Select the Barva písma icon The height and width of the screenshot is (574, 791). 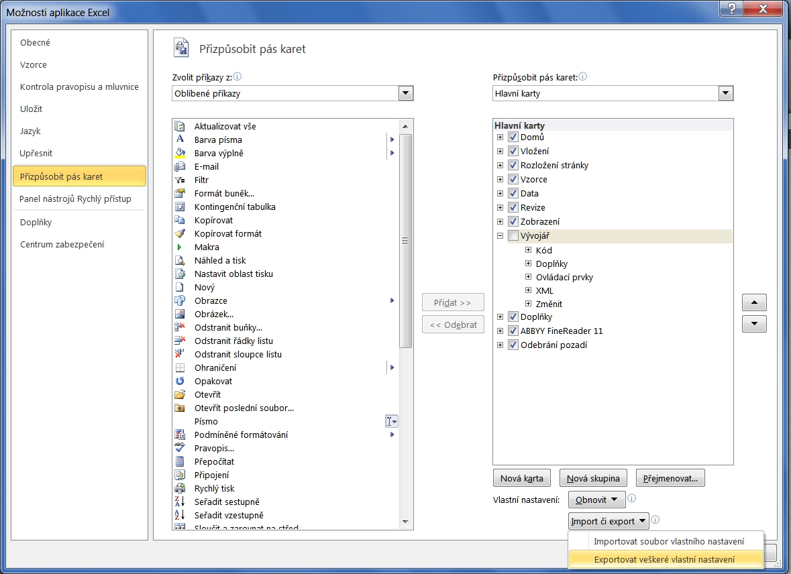pyautogui.click(x=180, y=139)
